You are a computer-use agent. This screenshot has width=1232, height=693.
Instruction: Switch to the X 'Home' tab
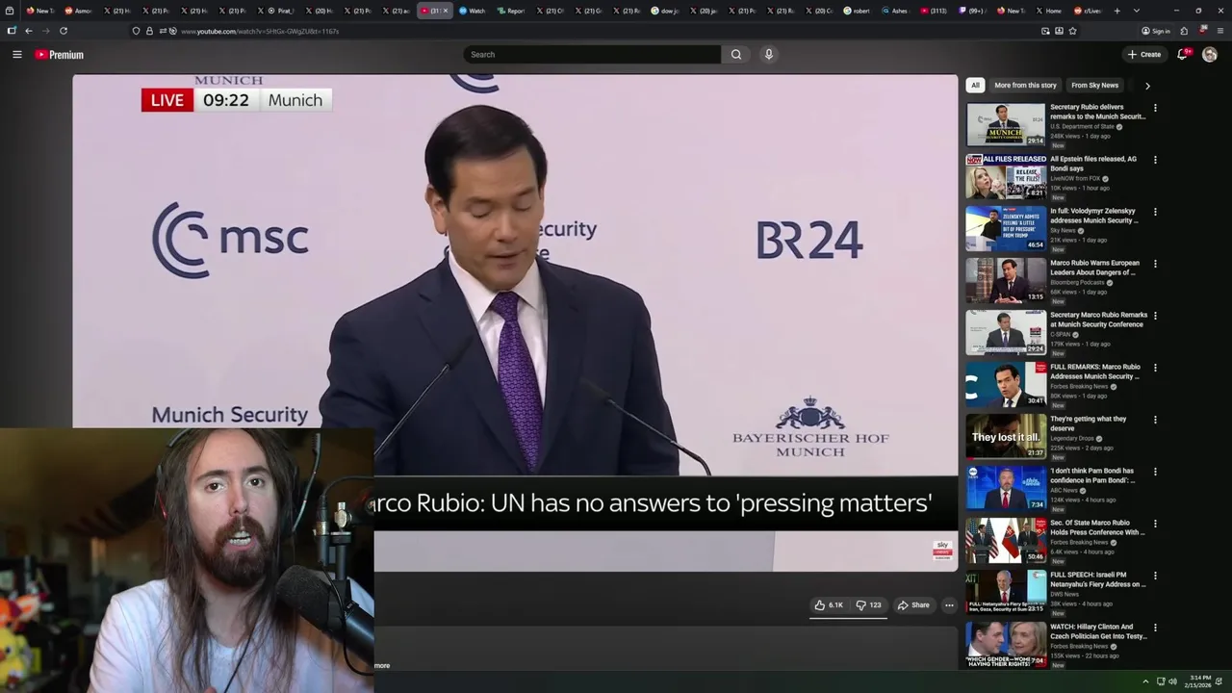pos(1048,11)
